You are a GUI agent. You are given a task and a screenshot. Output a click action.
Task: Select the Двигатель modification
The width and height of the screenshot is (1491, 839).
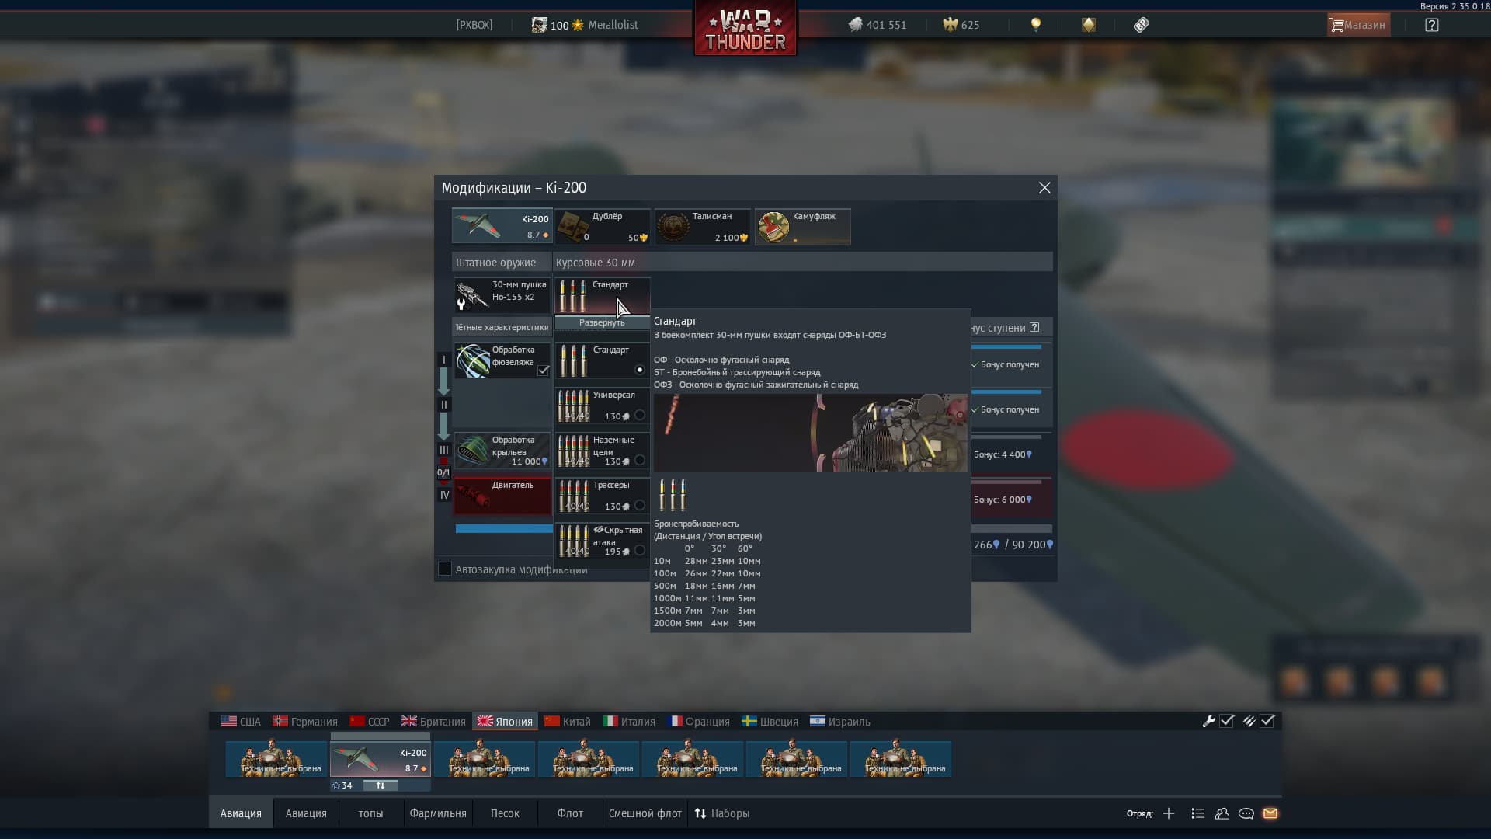(502, 496)
